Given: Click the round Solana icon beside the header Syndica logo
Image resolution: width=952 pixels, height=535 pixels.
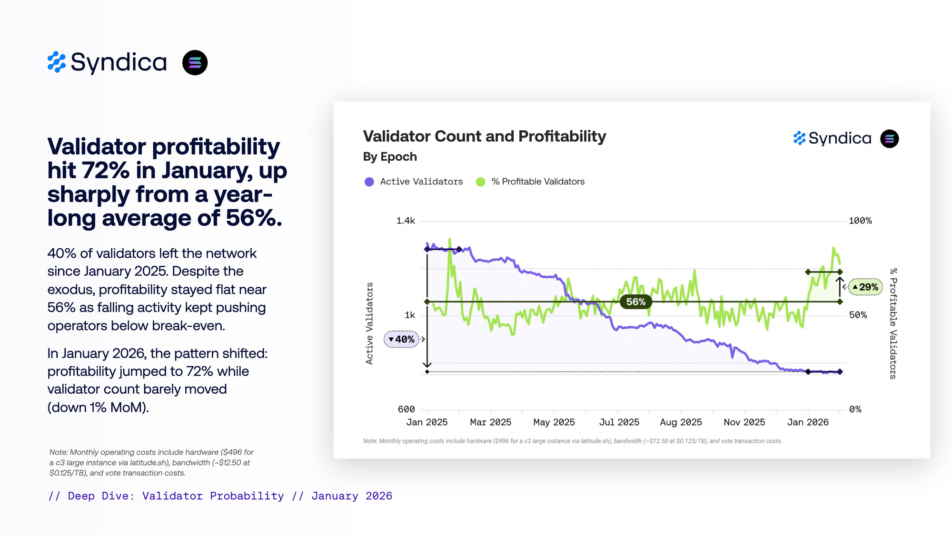Looking at the screenshot, I should [x=195, y=63].
